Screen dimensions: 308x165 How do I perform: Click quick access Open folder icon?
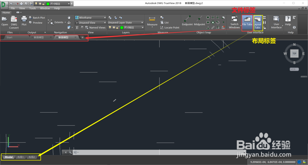(12, 4)
